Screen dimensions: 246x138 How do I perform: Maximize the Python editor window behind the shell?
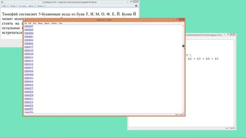point(228,34)
